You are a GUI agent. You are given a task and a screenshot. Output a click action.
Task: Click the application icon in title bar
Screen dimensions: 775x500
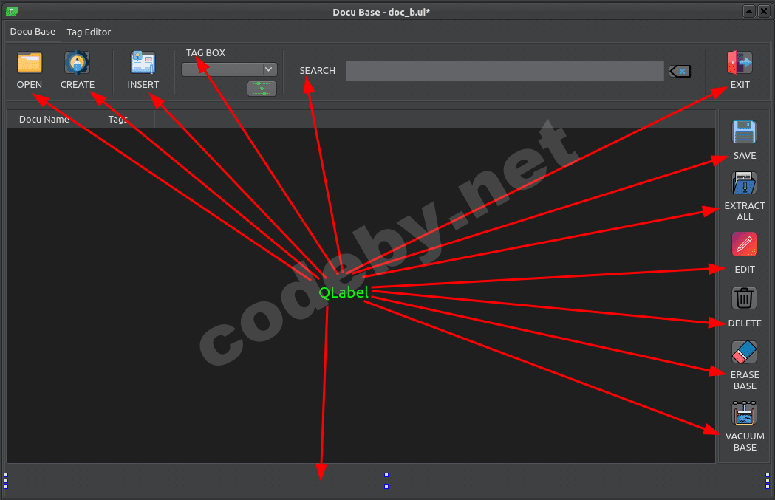pyautogui.click(x=12, y=11)
